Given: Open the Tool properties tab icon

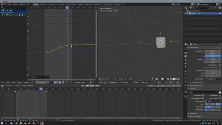Looking at the screenshot, I should pyautogui.click(x=186, y=49).
